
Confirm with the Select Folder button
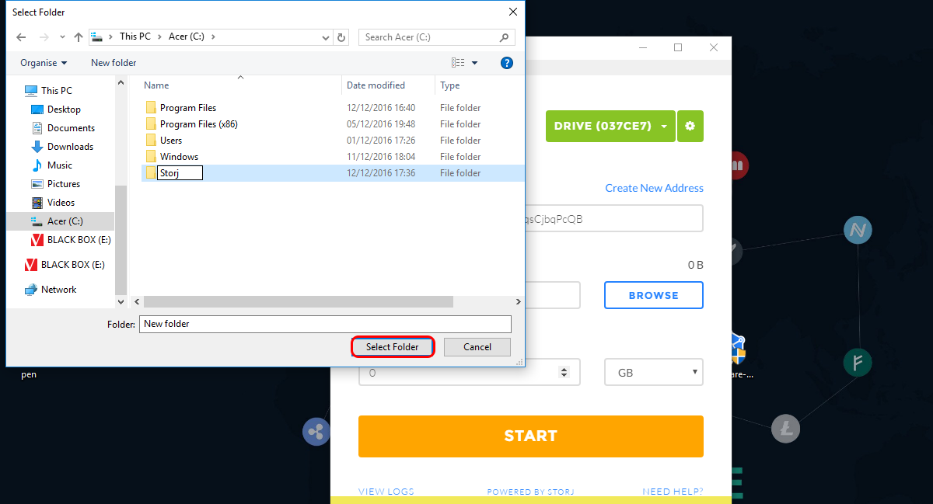(x=393, y=347)
